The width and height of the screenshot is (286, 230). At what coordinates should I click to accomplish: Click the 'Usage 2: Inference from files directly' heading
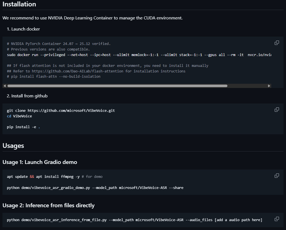(48, 205)
